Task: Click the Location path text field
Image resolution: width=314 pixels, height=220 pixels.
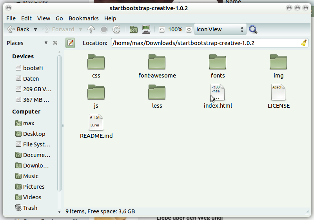Action: (209, 43)
